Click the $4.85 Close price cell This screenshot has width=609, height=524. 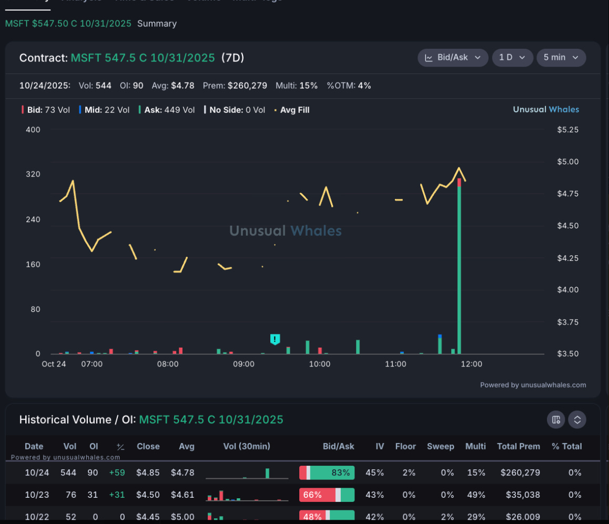click(148, 473)
